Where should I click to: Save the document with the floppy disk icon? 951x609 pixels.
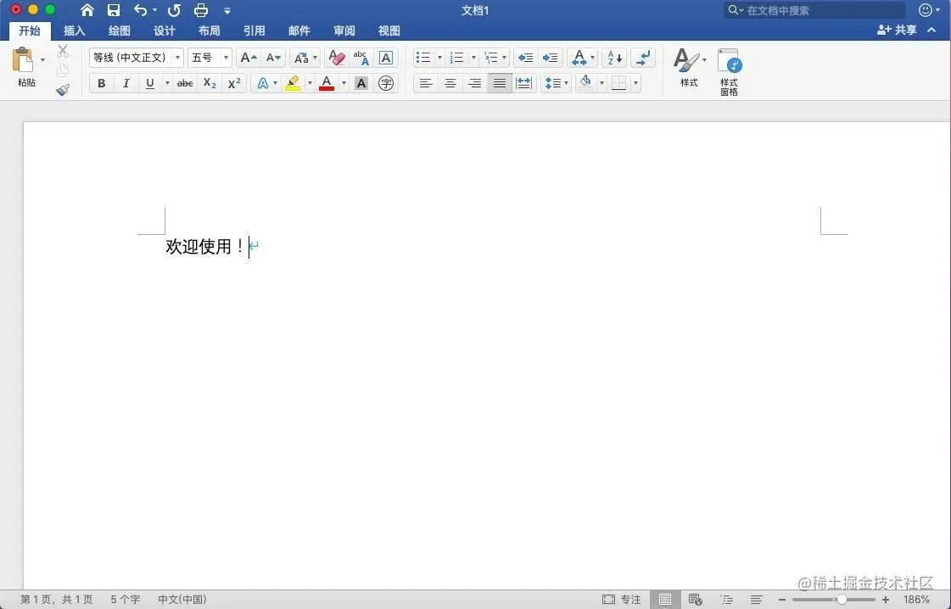(114, 10)
